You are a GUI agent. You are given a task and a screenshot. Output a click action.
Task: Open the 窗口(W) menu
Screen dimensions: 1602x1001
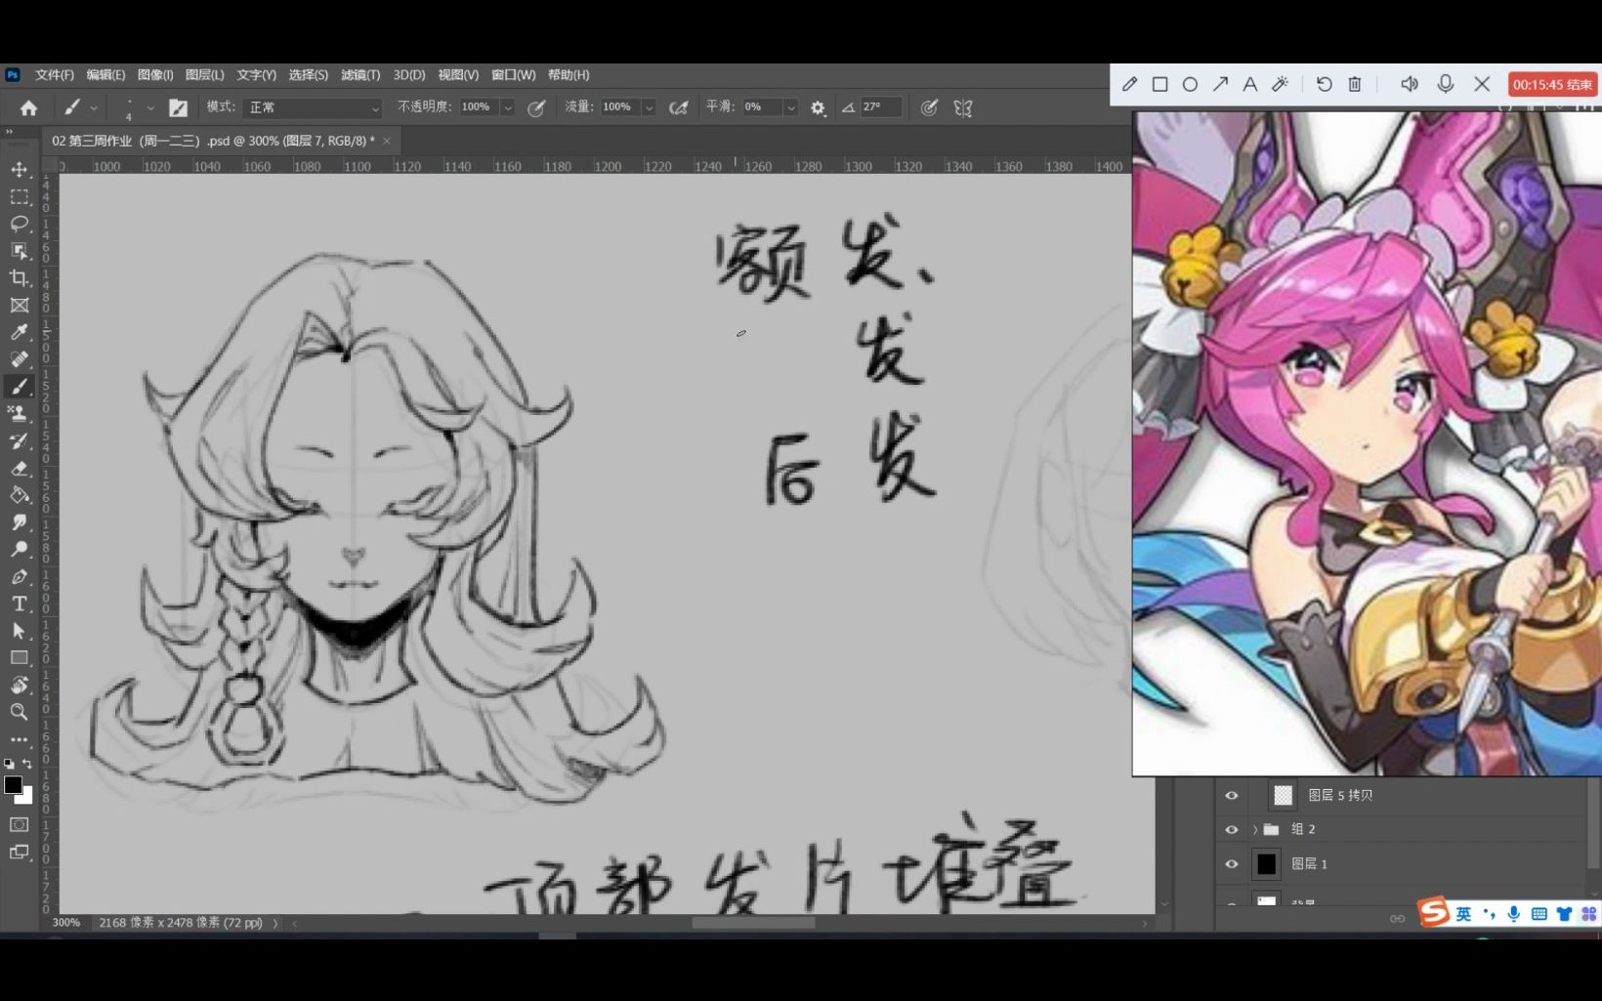coord(513,75)
